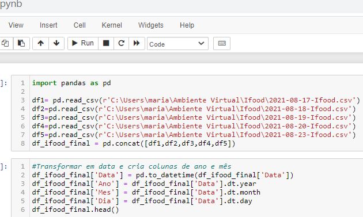363x217 pixels.
Task: Open the Help menu
Action: tap(187, 25)
